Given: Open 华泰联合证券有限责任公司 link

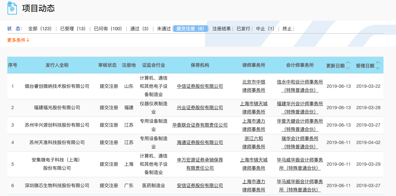Looking at the screenshot, I should [200, 125].
